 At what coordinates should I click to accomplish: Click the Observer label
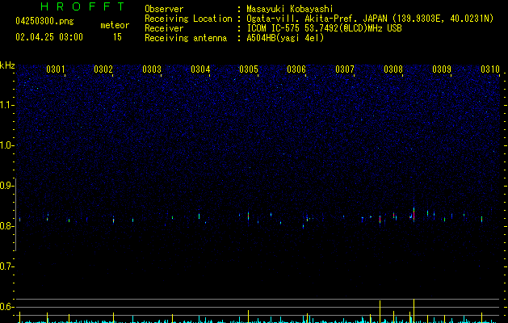tap(164, 9)
